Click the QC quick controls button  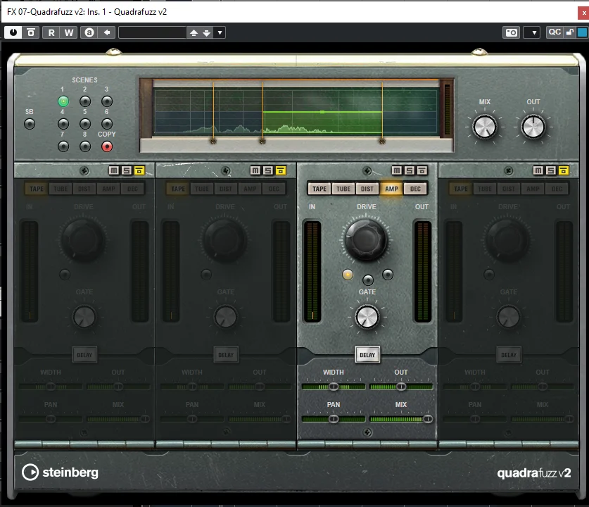555,32
